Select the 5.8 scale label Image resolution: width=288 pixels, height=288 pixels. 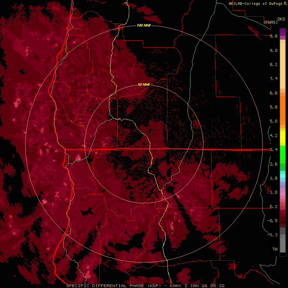click(274, 107)
